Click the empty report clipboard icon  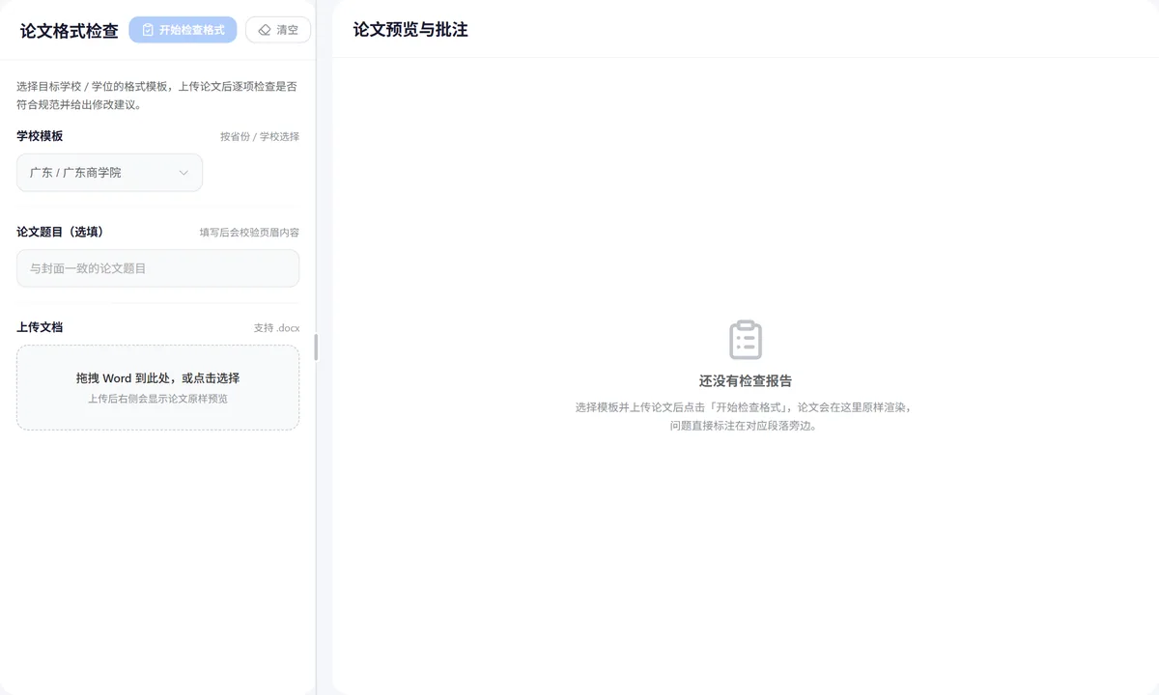click(746, 341)
